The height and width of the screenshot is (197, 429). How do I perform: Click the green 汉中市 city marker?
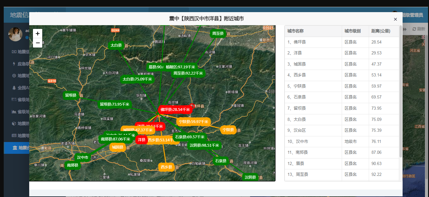[x=83, y=158]
